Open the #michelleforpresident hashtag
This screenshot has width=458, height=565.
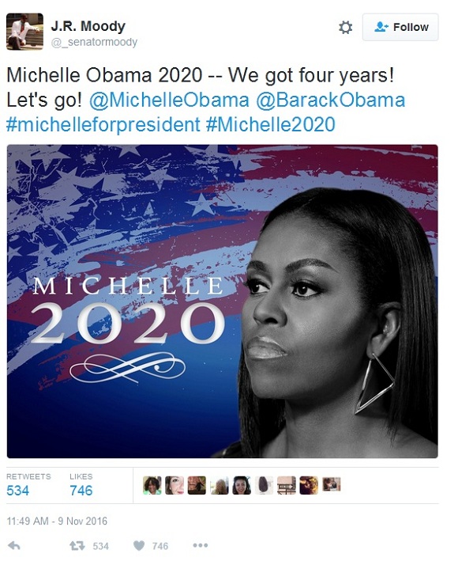click(103, 124)
